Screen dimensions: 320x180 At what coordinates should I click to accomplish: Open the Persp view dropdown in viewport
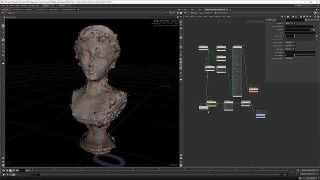click(x=164, y=21)
